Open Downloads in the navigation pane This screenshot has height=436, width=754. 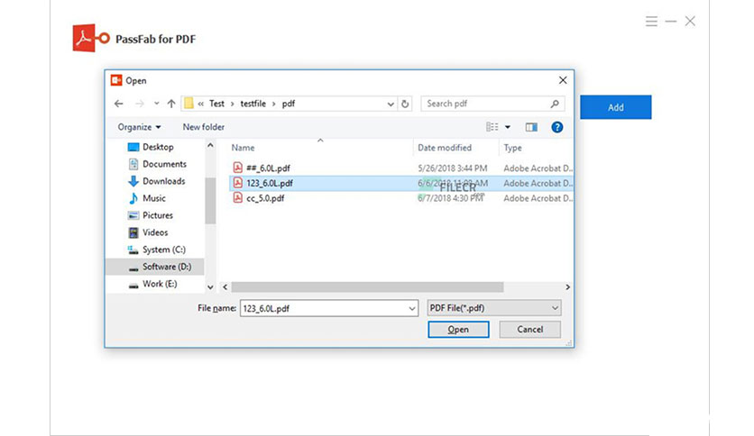coord(157,181)
